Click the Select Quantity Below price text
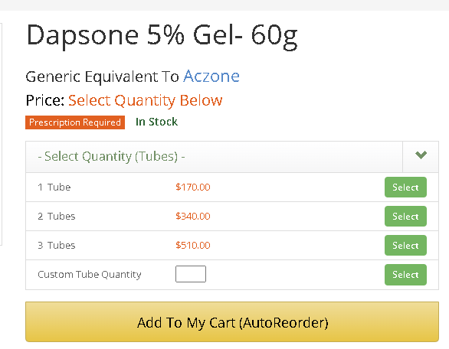Screen dimensions: 449x349 (x=145, y=101)
